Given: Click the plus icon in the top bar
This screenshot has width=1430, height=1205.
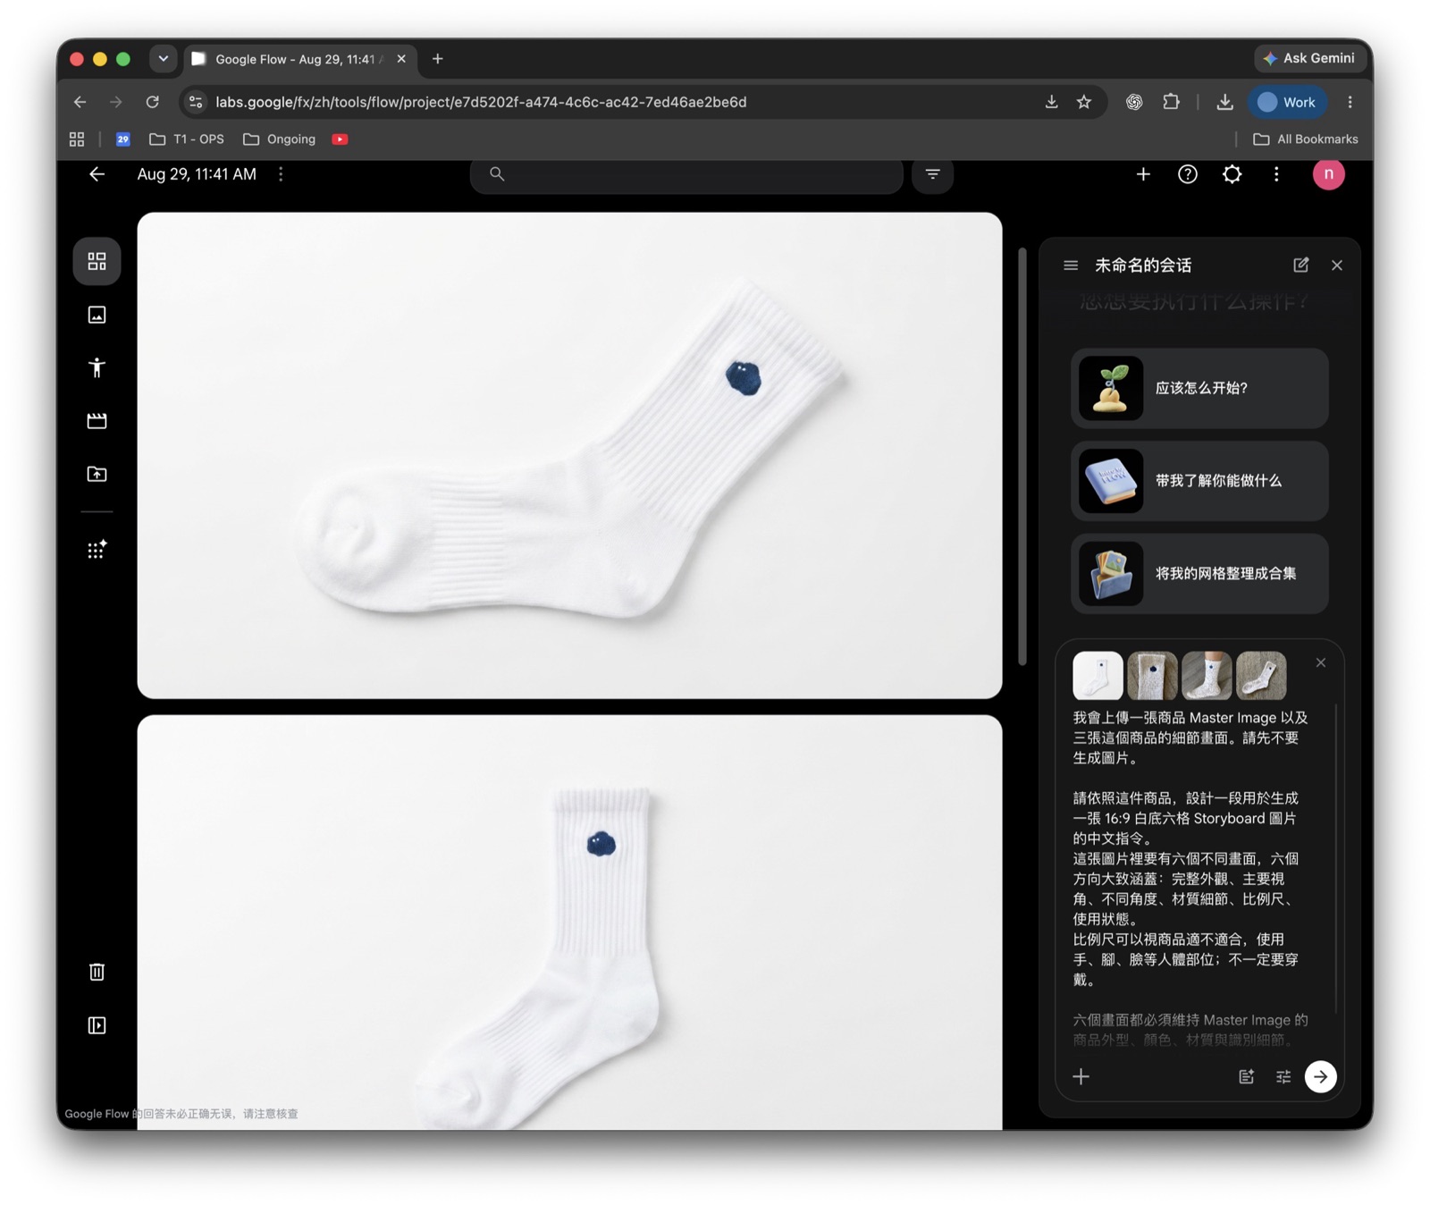Looking at the screenshot, I should point(1143,174).
